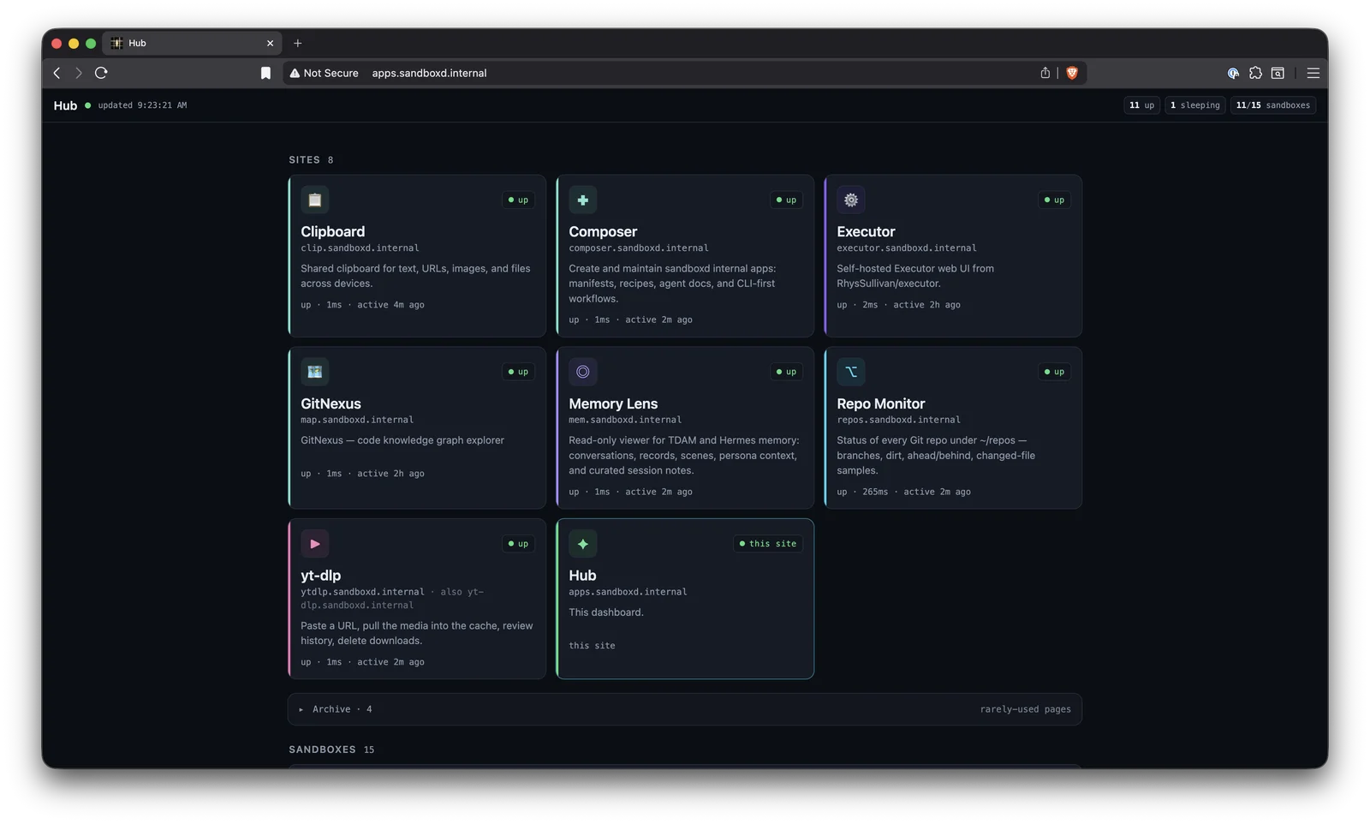
Task: Bookmark this page with the bookmark icon
Action: tap(265, 73)
